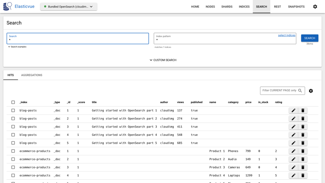Image resolution: width=325 pixels, height=183 pixels.
Task: Delete blog-posts document part 3
Action: (302, 127)
